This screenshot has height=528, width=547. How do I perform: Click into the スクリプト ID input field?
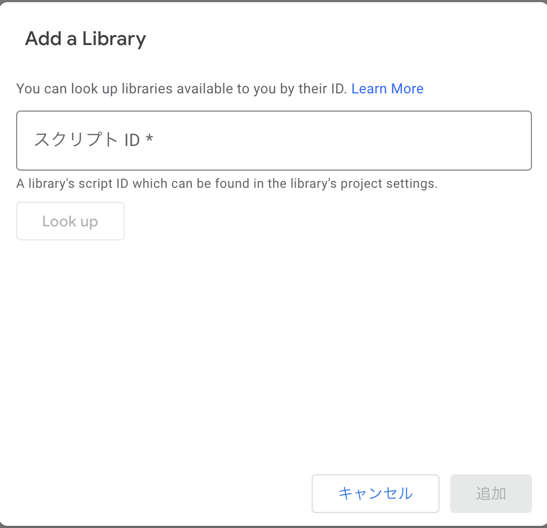pos(274,141)
